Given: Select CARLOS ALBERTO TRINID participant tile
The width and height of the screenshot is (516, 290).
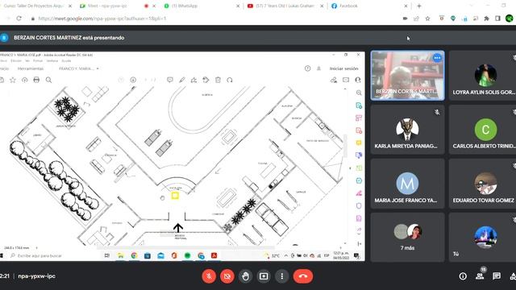Looking at the screenshot, I should pyautogui.click(x=483, y=130).
